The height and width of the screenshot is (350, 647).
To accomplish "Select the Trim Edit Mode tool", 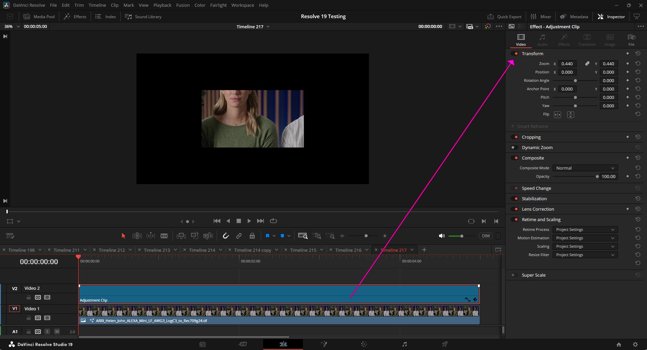I will tap(137, 236).
